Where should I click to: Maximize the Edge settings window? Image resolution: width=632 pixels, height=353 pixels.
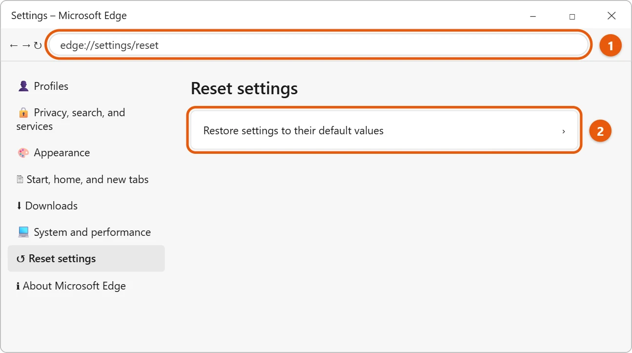point(572,16)
